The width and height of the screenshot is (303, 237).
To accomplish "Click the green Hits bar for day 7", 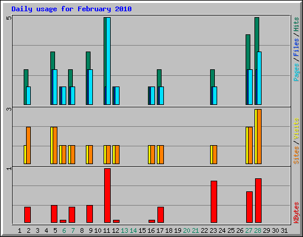I will [70, 78].
